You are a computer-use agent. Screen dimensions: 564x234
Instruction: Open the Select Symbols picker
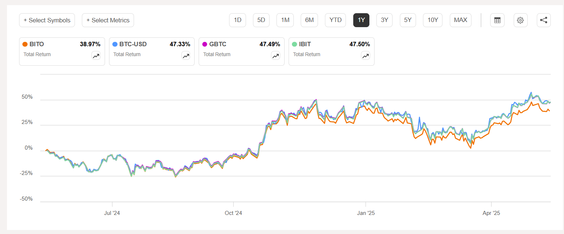coord(47,20)
